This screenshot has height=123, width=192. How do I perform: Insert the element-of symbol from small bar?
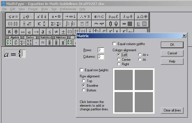click(x=29, y=32)
